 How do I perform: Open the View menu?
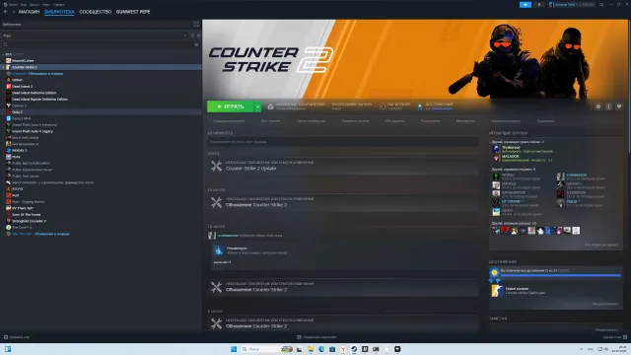tap(24, 5)
